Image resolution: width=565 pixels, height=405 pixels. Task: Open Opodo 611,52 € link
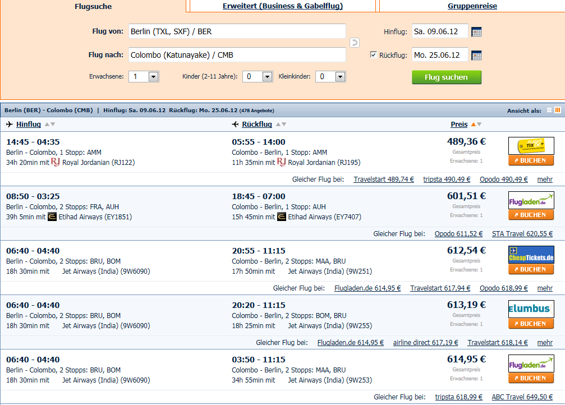point(459,233)
